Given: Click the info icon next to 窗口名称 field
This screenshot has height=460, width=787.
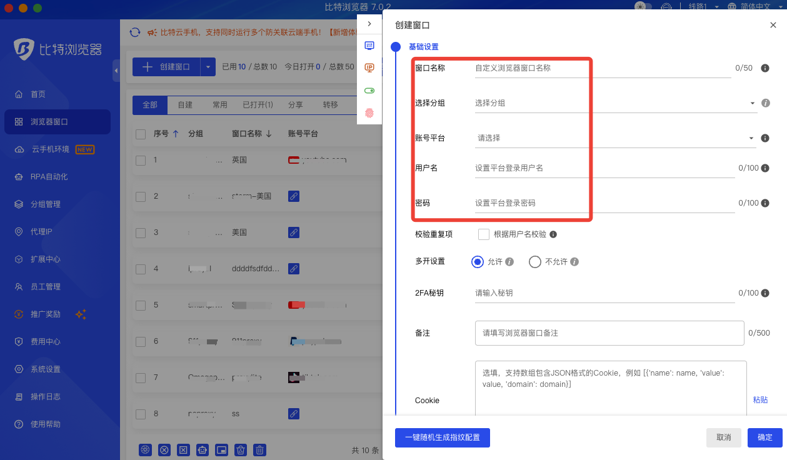Looking at the screenshot, I should coord(765,68).
